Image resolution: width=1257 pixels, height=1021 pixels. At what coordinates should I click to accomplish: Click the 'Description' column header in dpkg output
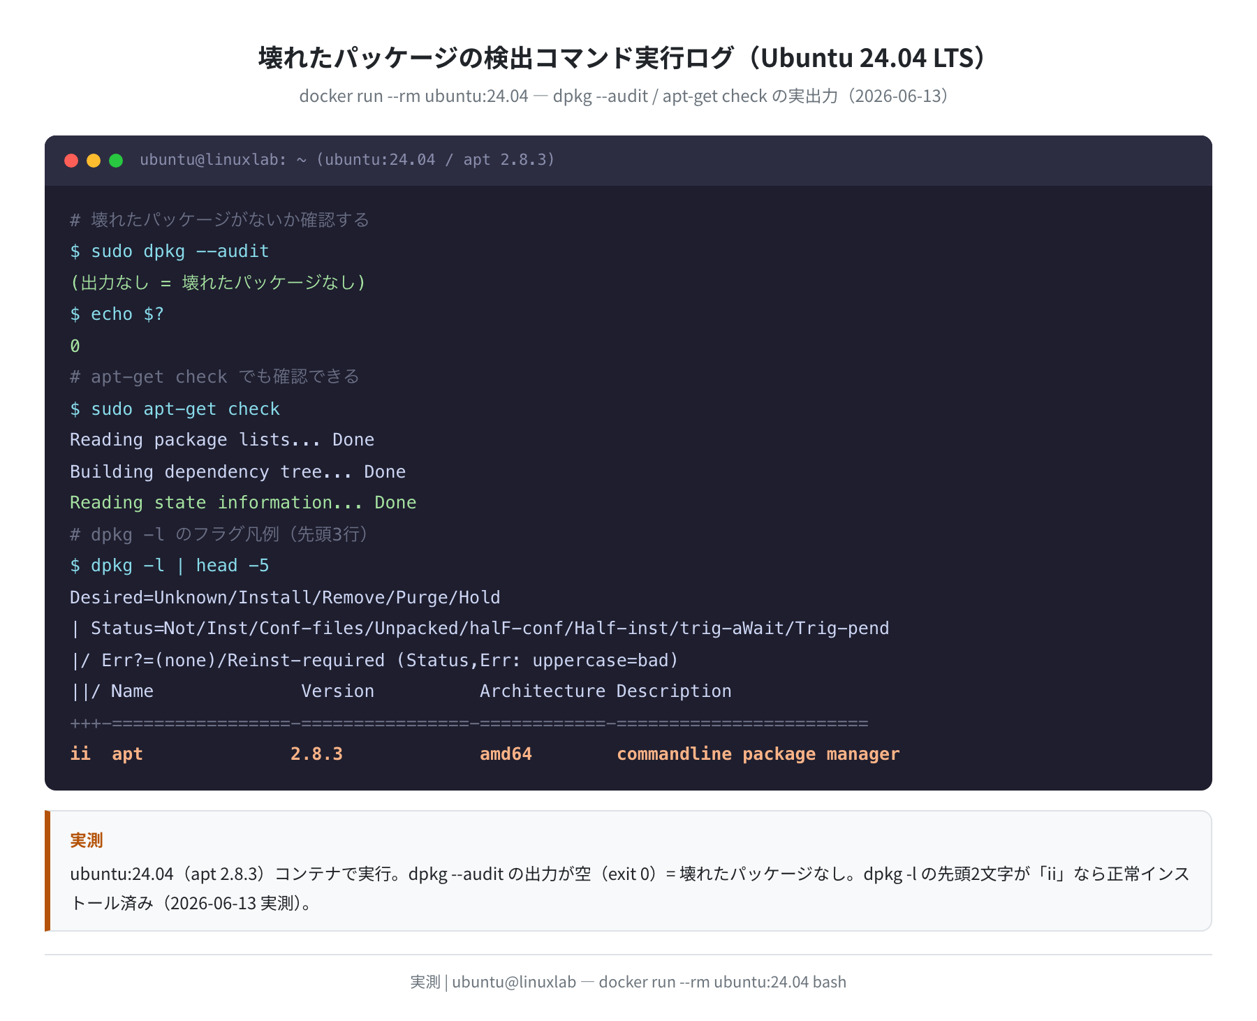click(674, 691)
